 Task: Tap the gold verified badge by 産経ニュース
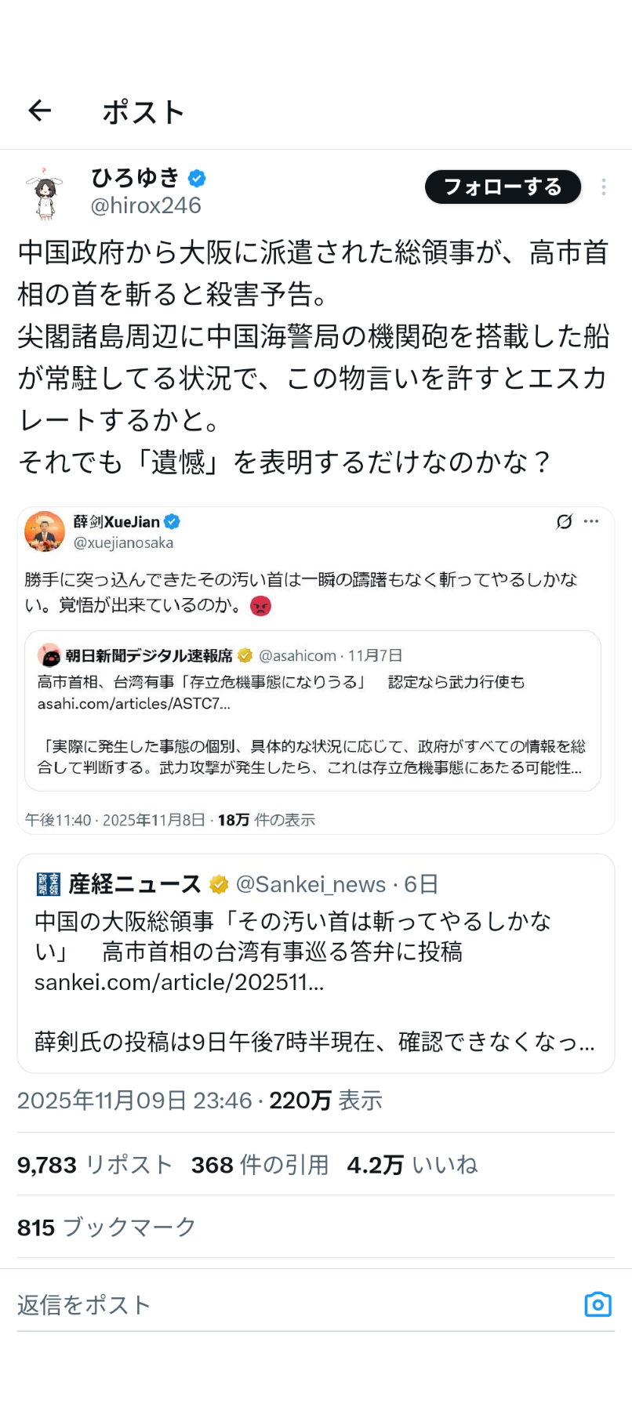pyautogui.click(x=219, y=885)
